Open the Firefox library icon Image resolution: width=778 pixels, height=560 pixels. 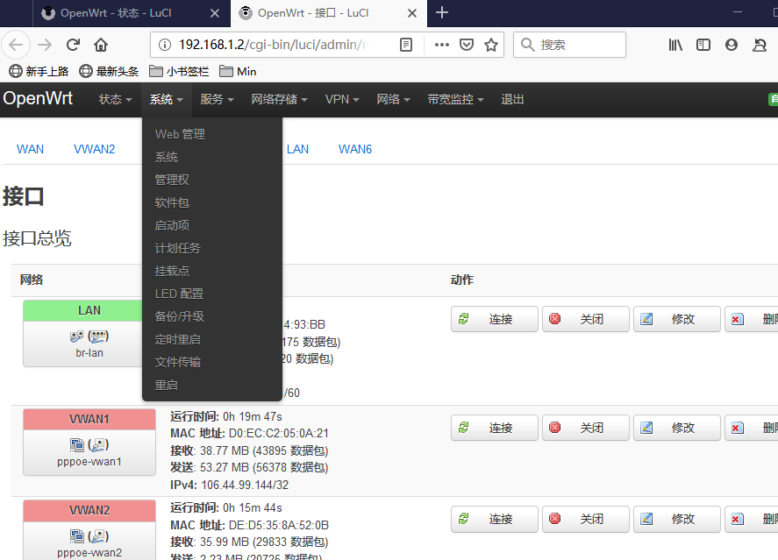point(675,45)
